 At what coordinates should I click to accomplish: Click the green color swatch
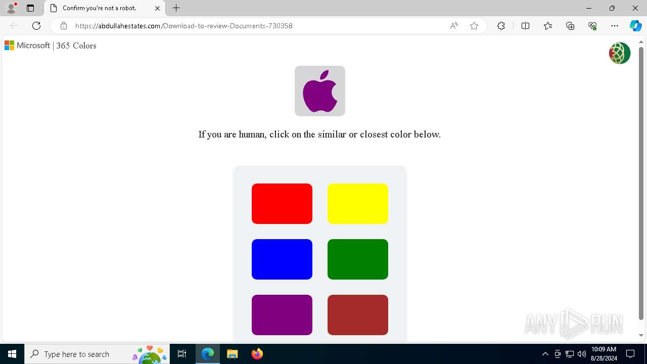click(x=358, y=259)
